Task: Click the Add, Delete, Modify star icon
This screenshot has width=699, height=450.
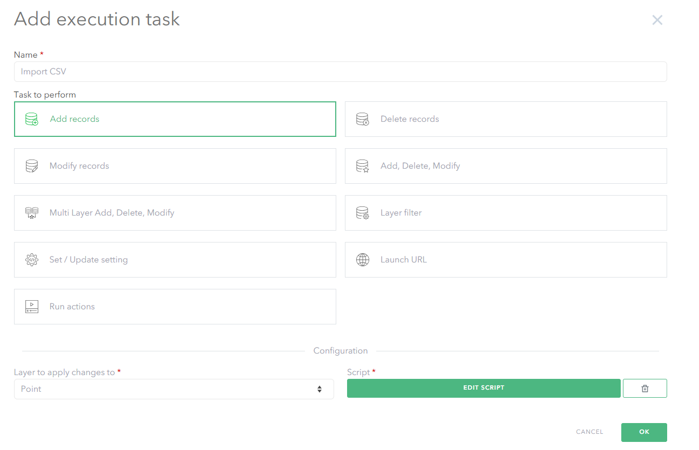Action: coord(362,166)
